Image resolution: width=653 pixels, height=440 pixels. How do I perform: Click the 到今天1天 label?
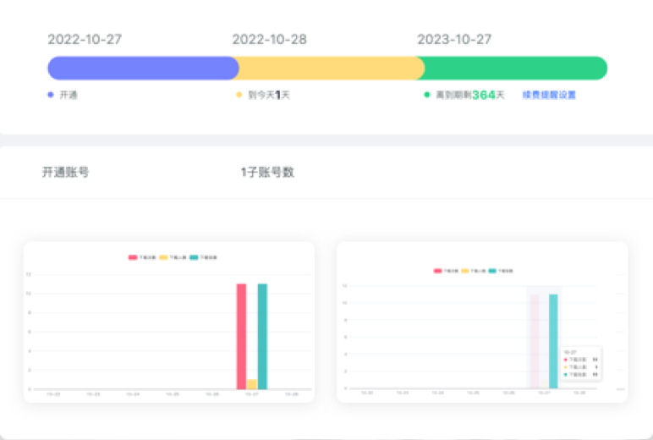click(x=269, y=95)
